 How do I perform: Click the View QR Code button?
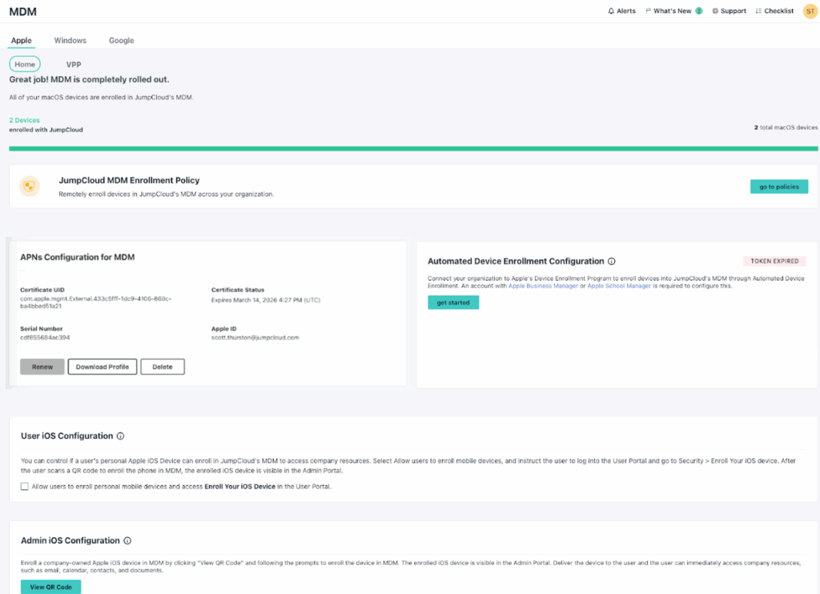click(50, 587)
